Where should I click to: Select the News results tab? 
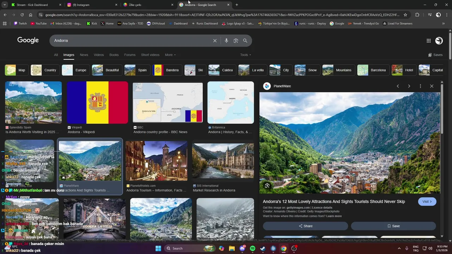pyautogui.click(x=84, y=55)
